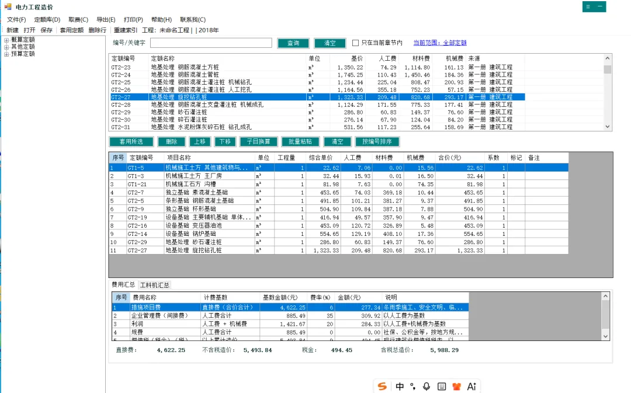Click the microphone voice input icon
The width and height of the screenshot is (631, 393).
point(427,387)
